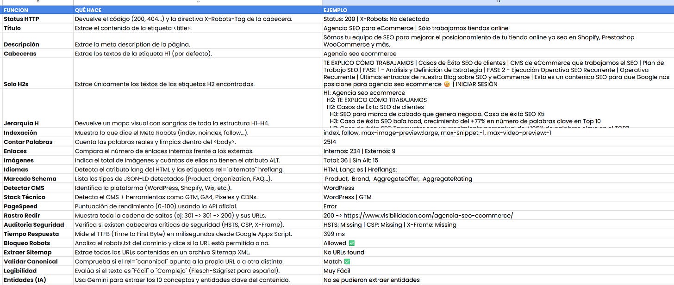Click the Marcado Schema function cell
The image size is (674, 285).
click(x=37, y=179)
